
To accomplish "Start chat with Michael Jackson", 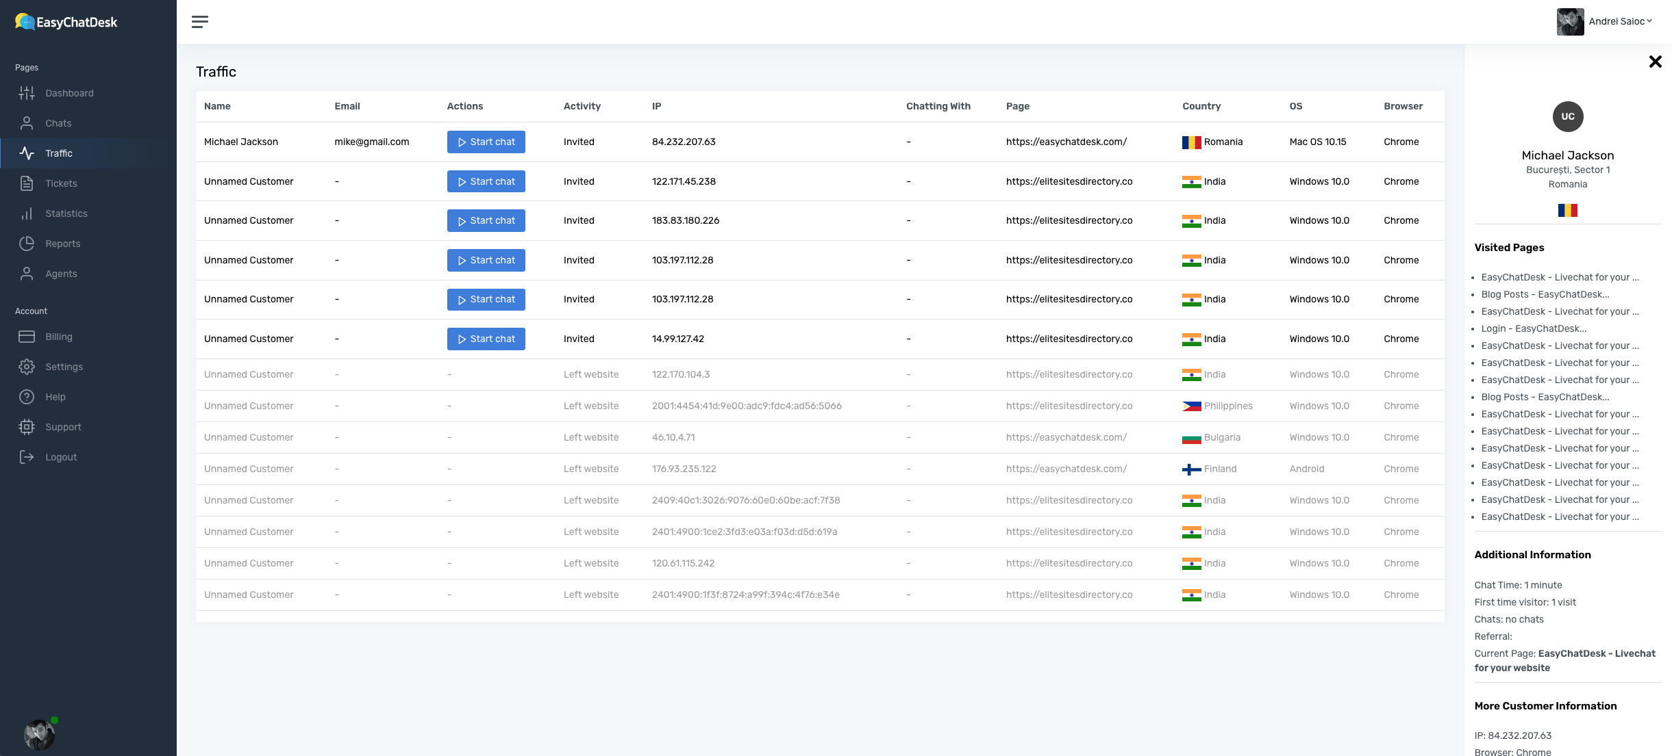I will [x=486, y=142].
